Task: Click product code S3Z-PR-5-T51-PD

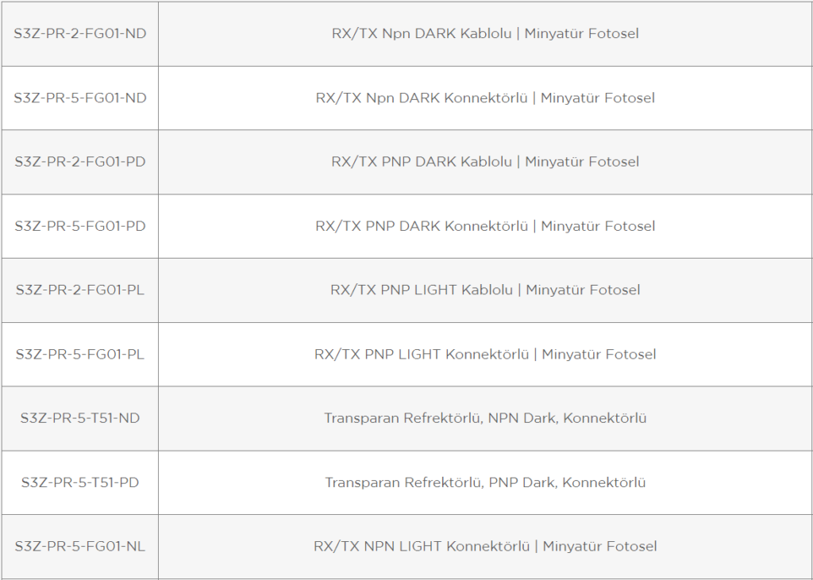Action: point(80,482)
